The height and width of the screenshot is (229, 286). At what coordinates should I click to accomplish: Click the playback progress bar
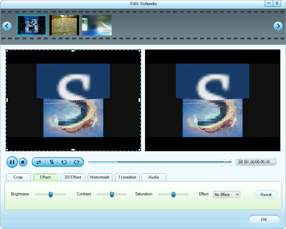pyautogui.click(x=160, y=162)
